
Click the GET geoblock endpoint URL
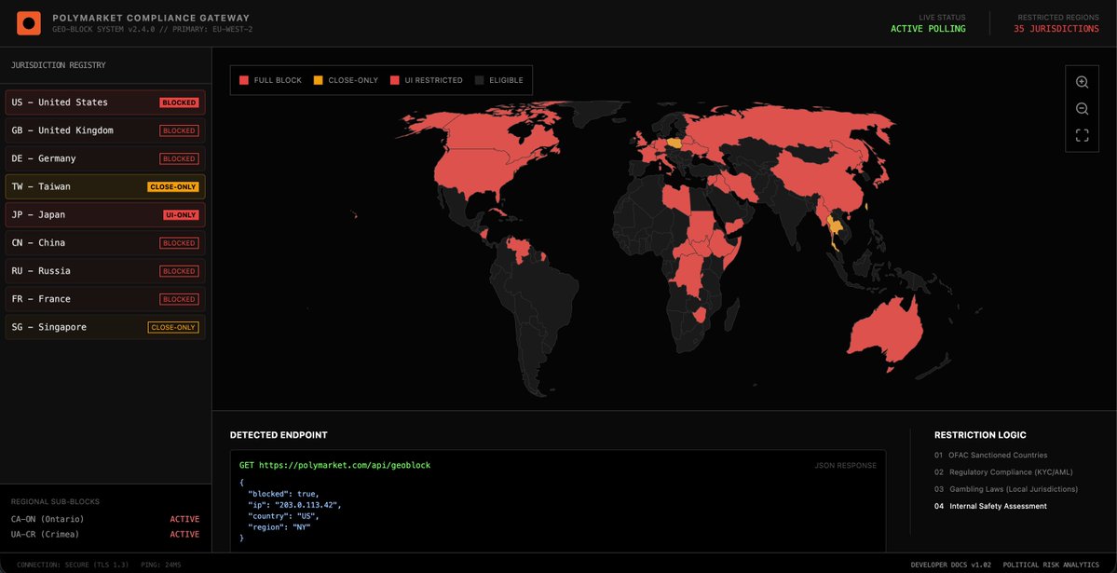[x=334, y=465]
